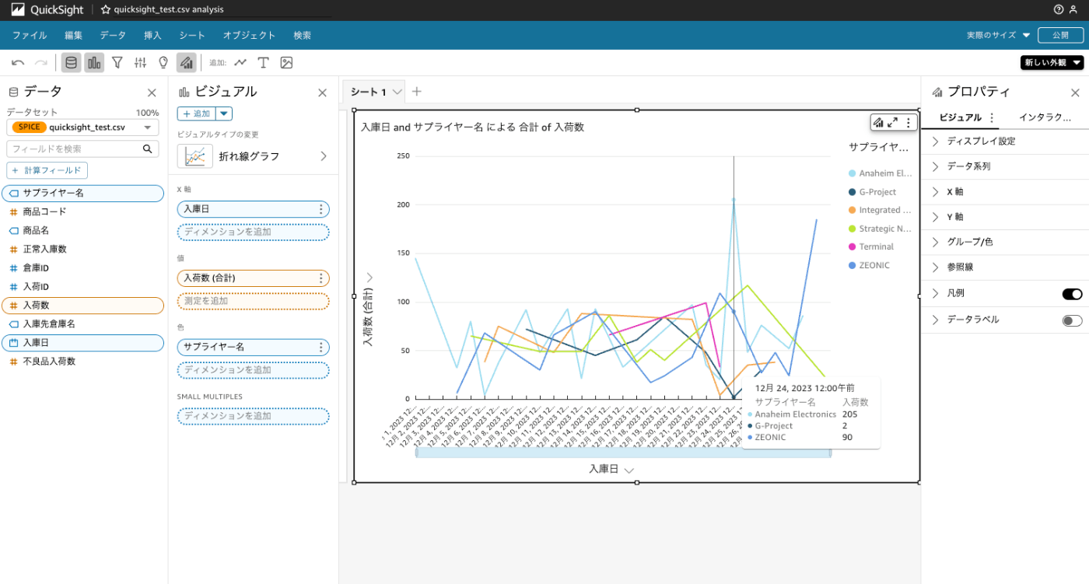Close the ビジュアル panel
The image size is (1089, 584).
coord(322,93)
